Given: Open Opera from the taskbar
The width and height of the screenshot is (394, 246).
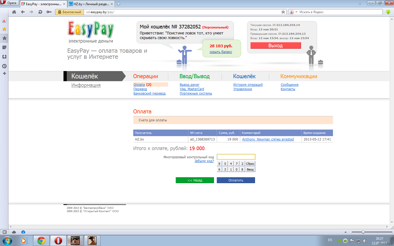Looking at the screenshot, I should 58,241.
